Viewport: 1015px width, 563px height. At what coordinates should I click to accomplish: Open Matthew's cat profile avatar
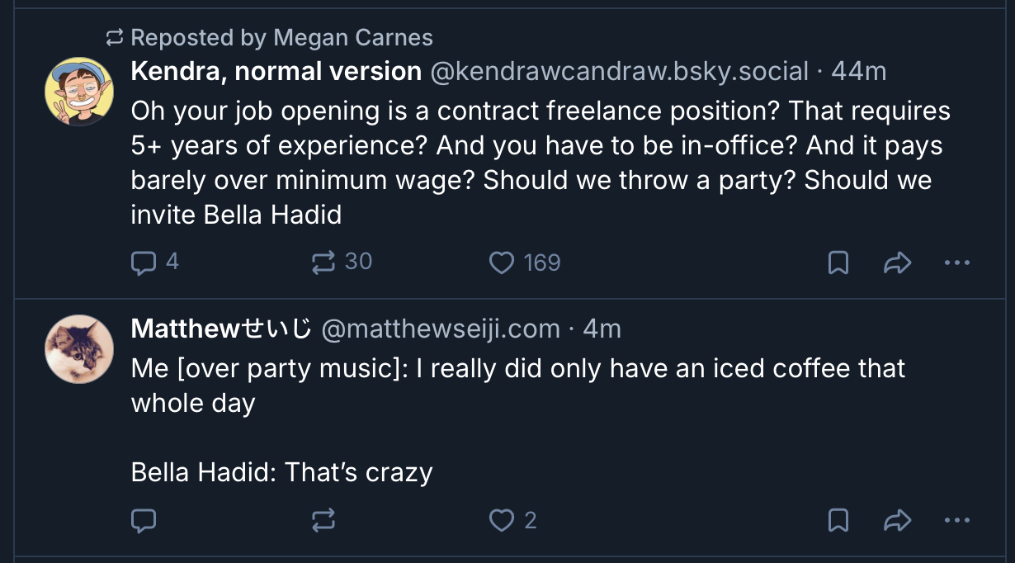click(x=78, y=349)
